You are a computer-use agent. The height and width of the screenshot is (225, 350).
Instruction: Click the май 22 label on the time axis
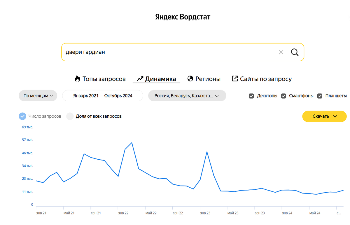tap(151, 213)
